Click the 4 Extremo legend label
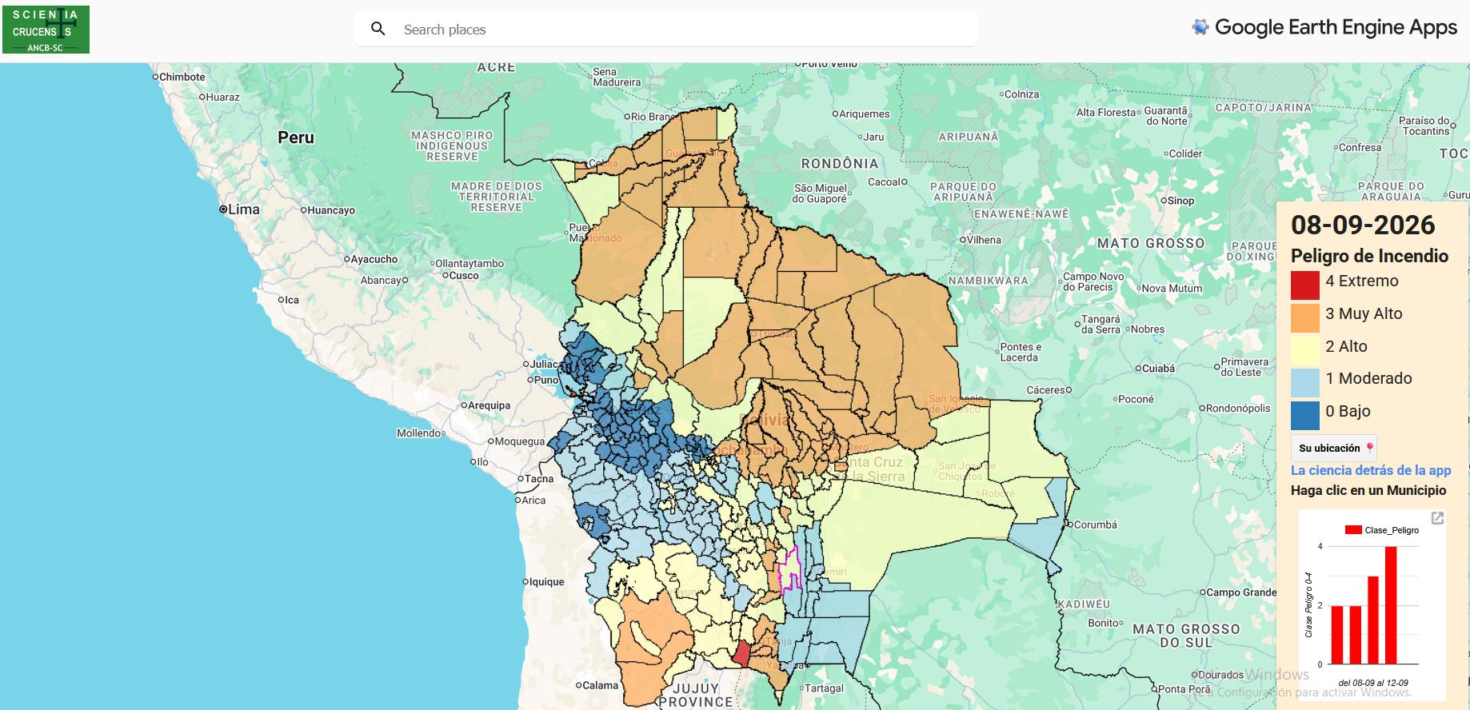The width and height of the screenshot is (1470, 710). [x=1362, y=281]
